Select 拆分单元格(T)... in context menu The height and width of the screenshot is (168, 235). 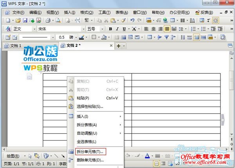90,152
